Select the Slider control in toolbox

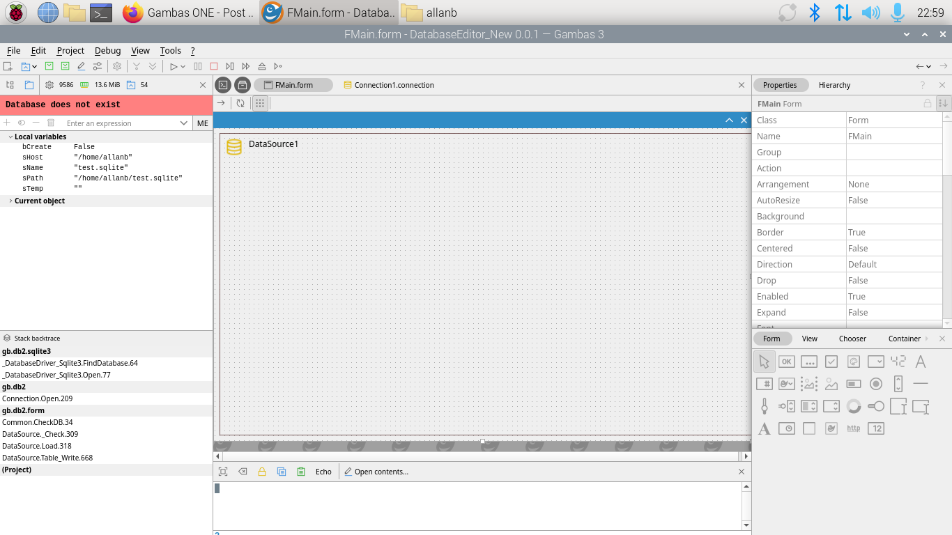[765, 406]
